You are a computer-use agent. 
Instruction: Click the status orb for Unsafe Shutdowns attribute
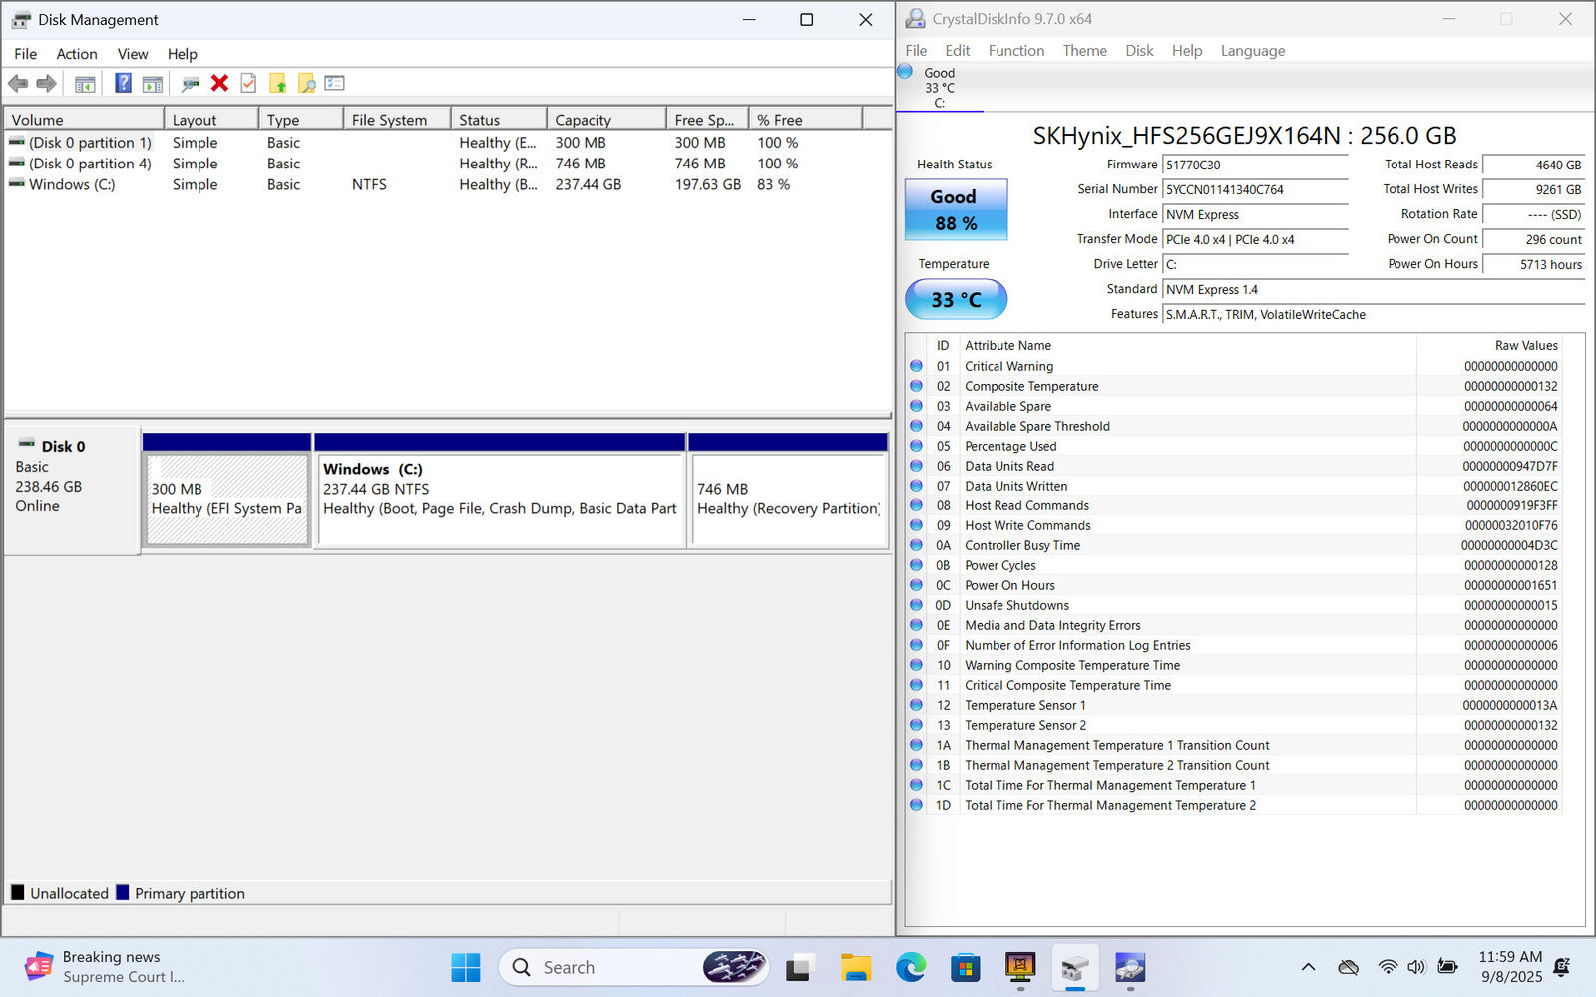916,605
